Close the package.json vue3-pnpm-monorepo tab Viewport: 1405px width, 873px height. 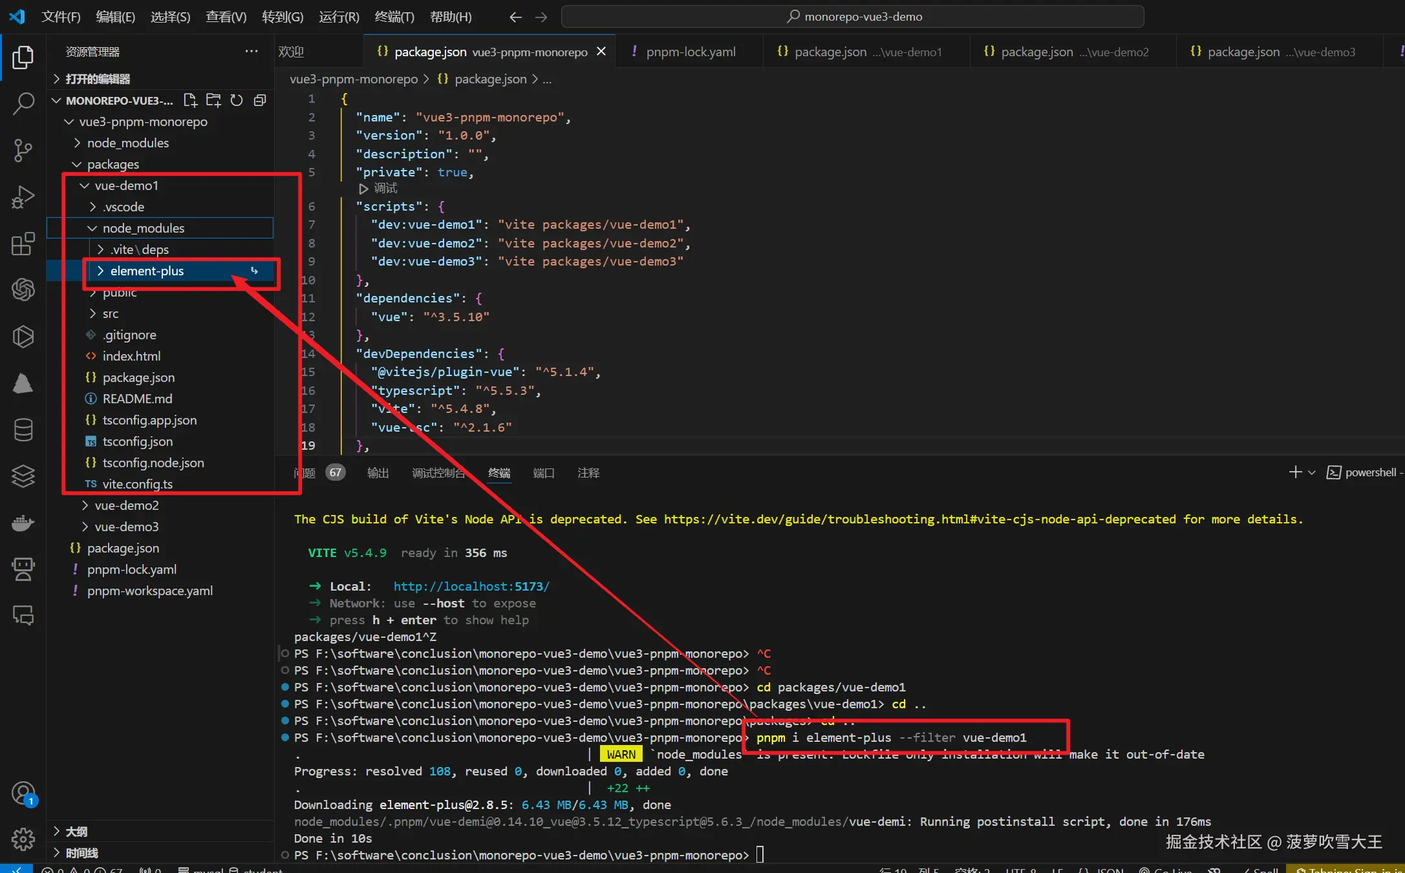(x=601, y=52)
